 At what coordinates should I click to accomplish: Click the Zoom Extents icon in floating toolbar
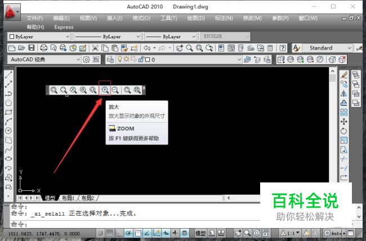click(x=137, y=90)
